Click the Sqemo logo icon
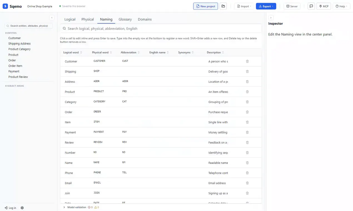This screenshot has width=353, height=211. point(5,6)
